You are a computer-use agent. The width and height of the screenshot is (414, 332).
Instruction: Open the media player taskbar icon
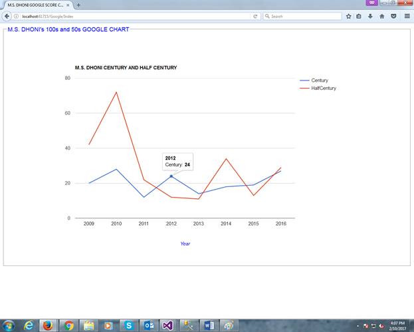tap(108, 325)
